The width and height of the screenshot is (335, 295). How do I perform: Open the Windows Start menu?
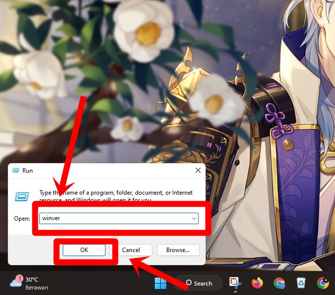coord(160,283)
